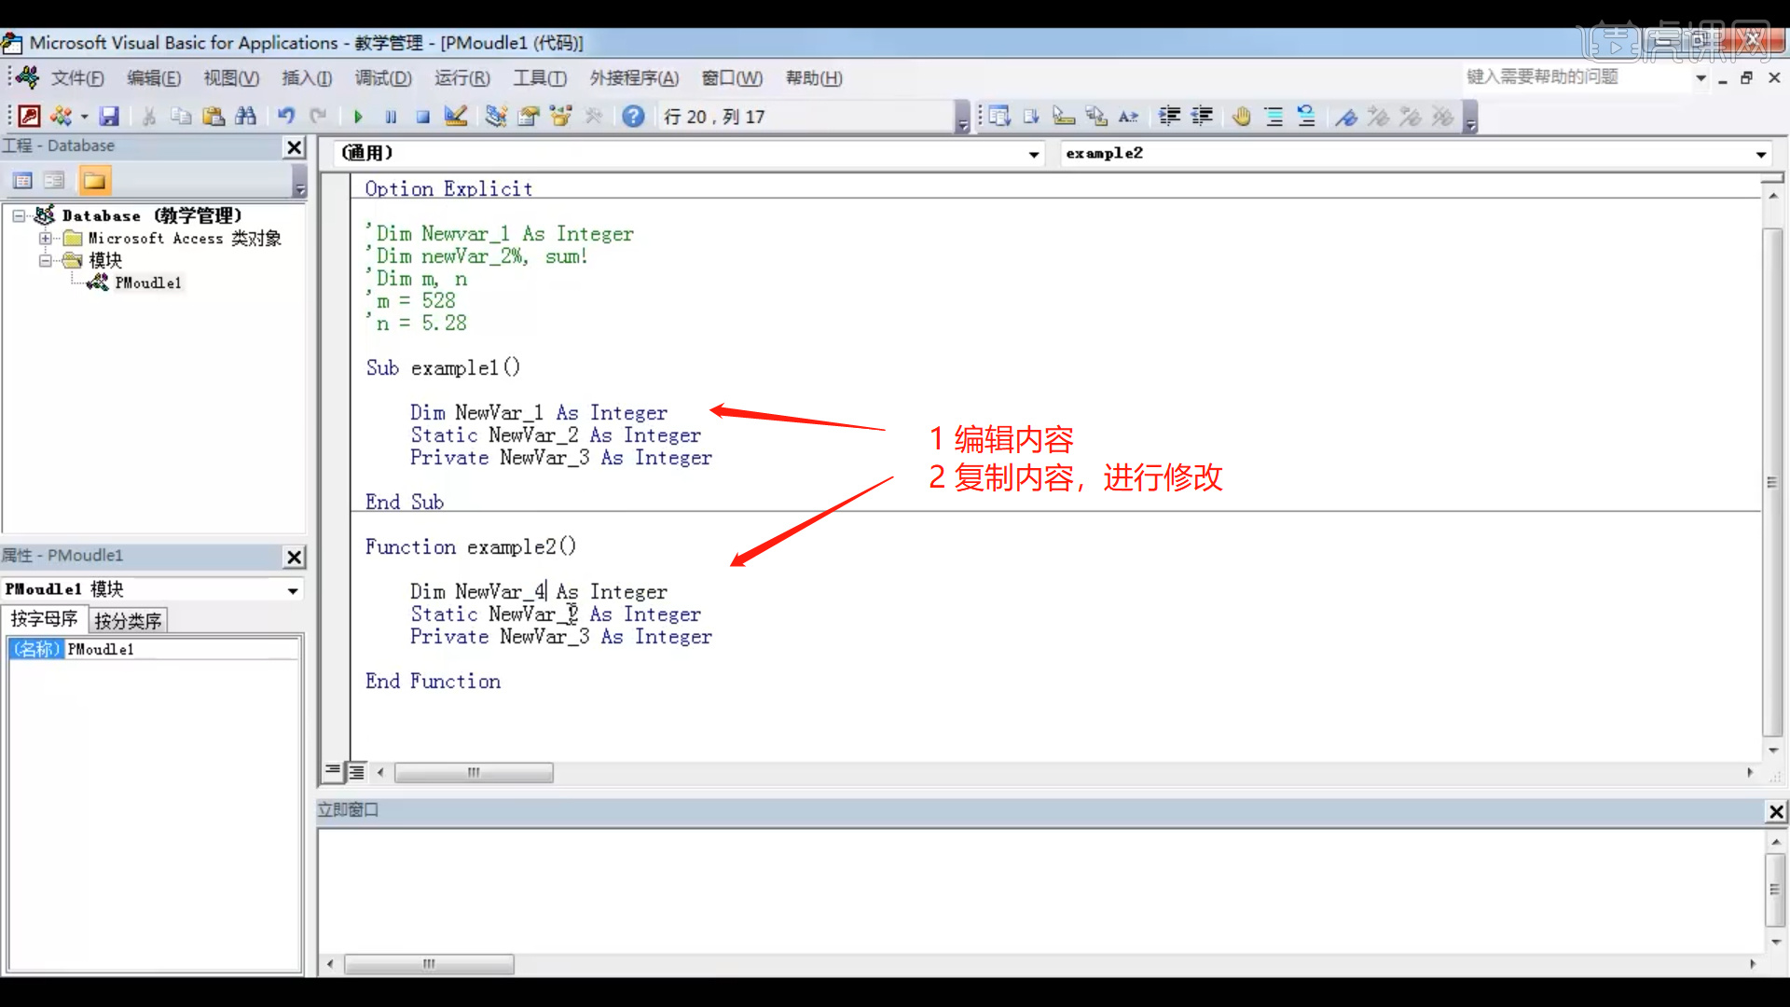Collapse the 模块 folder tree node
The image size is (1790, 1007).
pyautogui.click(x=45, y=261)
